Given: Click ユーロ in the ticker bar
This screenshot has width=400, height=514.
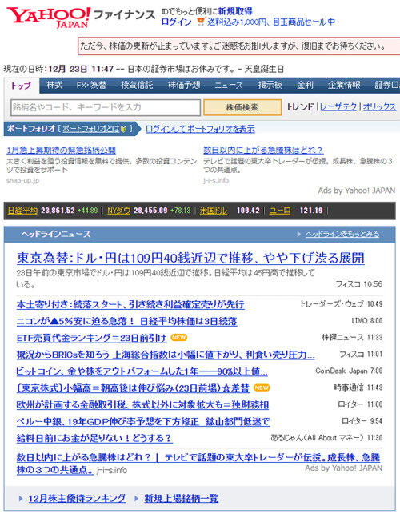Looking at the screenshot, I should pos(280,211).
